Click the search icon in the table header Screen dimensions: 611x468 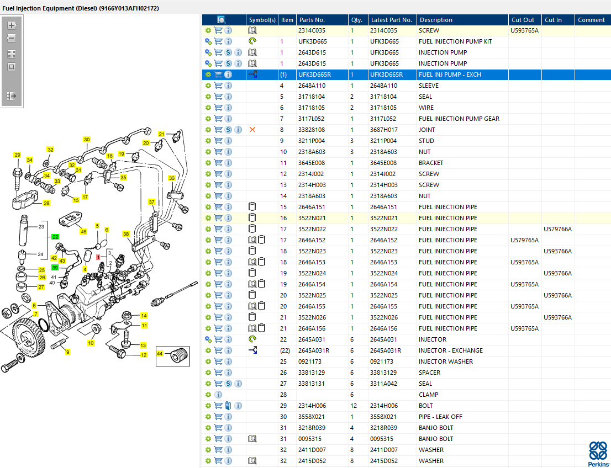pyautogui.click(x=222, y=20)
